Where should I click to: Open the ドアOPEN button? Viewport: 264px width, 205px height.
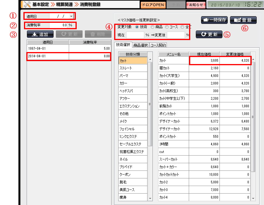(x=153, y=5)
